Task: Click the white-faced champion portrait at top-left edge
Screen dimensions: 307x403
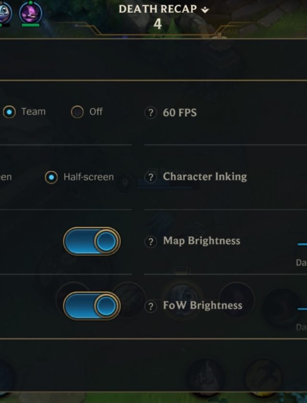Action: coord(5,12)
